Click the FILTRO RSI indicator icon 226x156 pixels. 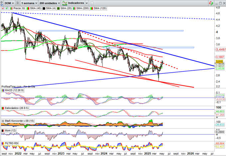(3, 143)
